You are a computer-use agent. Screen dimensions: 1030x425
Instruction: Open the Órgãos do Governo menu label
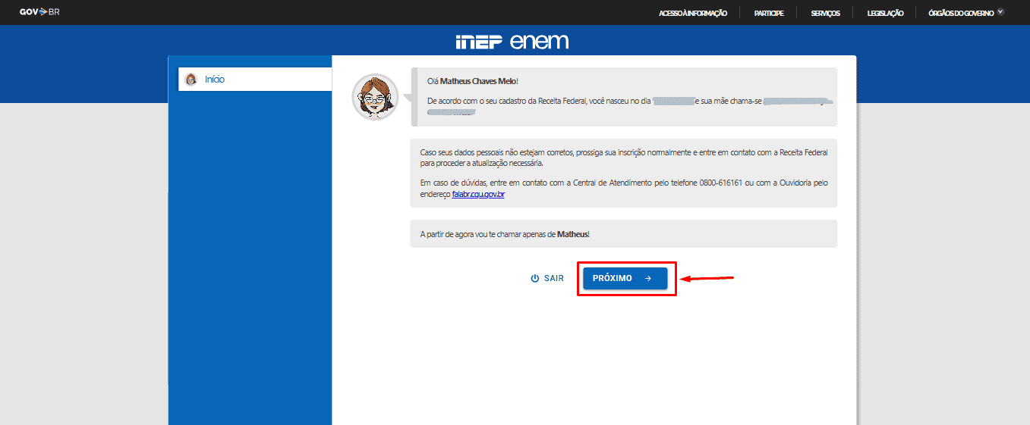(960, 13)
